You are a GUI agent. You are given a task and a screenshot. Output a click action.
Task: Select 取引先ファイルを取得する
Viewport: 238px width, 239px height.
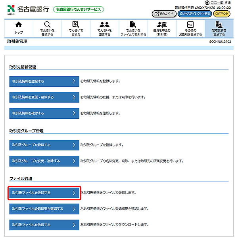pyautogui.click(x=44, y=225)
